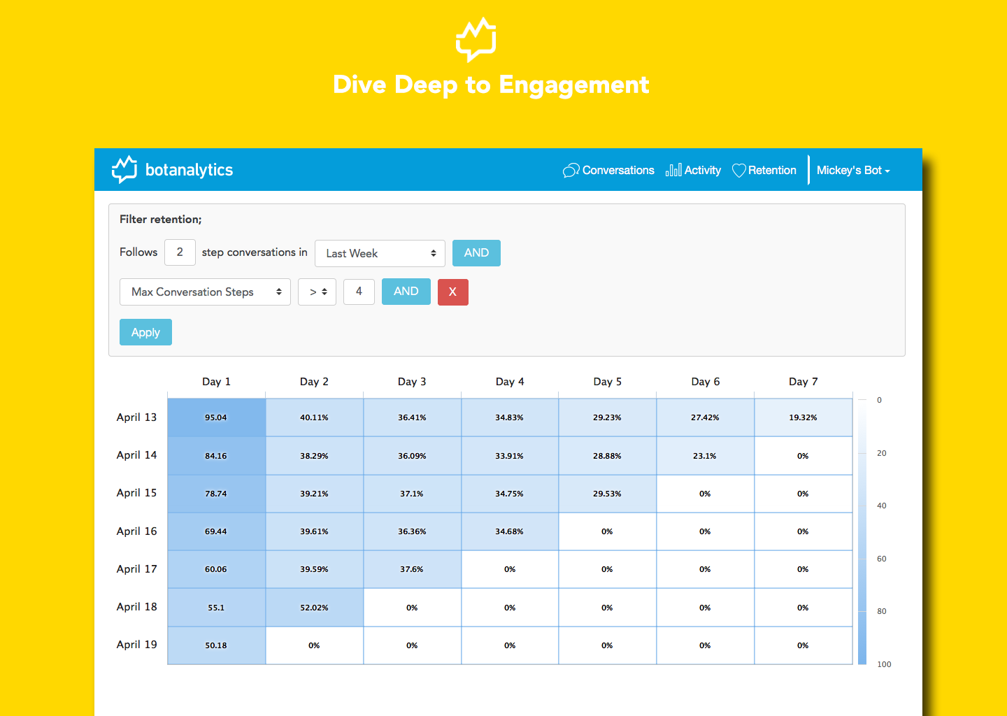This screenshot has height=716, width=1007.
Task: Click the Conversations speech bubble icon
Action: 571,170
